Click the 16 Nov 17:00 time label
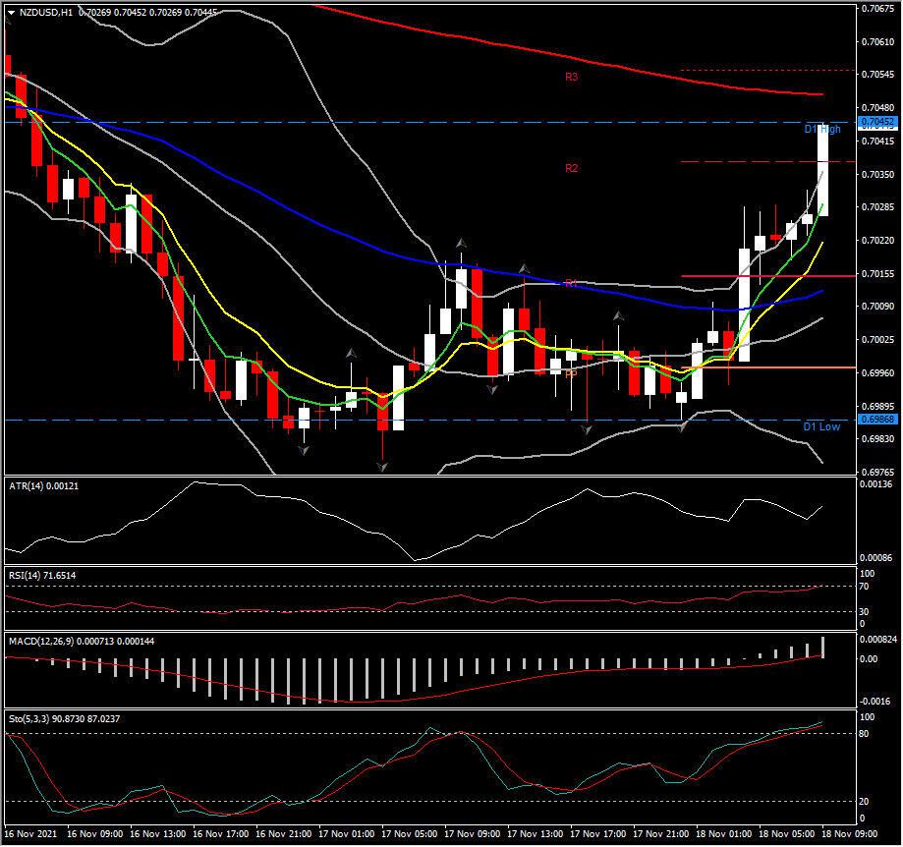This screenshot has width=903, height=847. [x=220, y=834]
